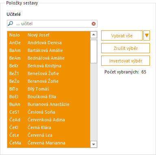Click the list scrollbar down arrow

pos(93,144)
